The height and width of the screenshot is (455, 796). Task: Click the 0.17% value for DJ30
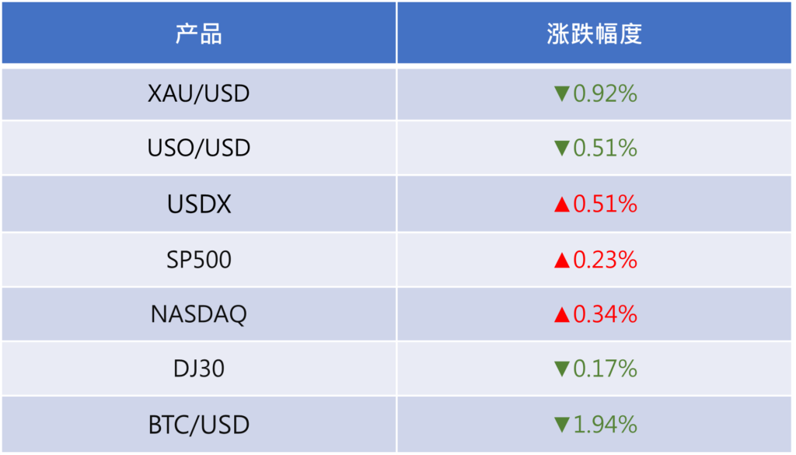(x=605, y=369)
